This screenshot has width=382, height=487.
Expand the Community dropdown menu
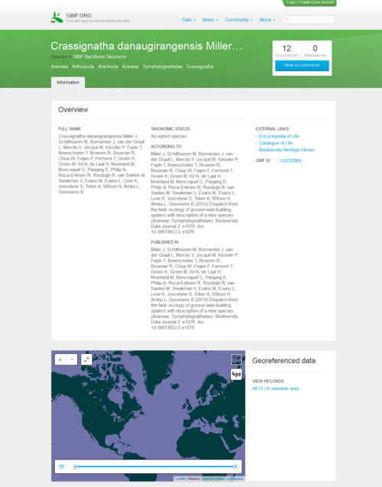[238, 20]
